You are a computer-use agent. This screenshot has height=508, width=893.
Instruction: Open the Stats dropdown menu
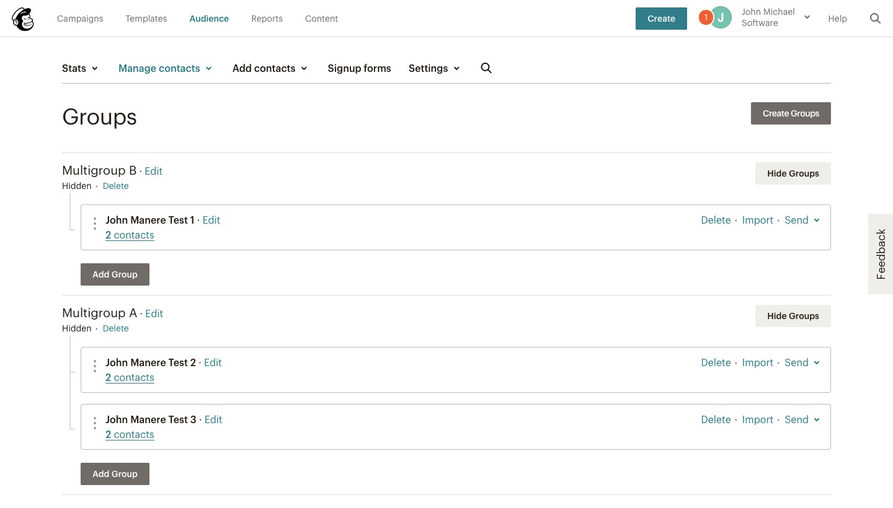pyautogui.click(x=80, y=68)
